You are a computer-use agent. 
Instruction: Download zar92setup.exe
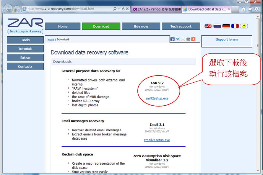pos(157,98)
